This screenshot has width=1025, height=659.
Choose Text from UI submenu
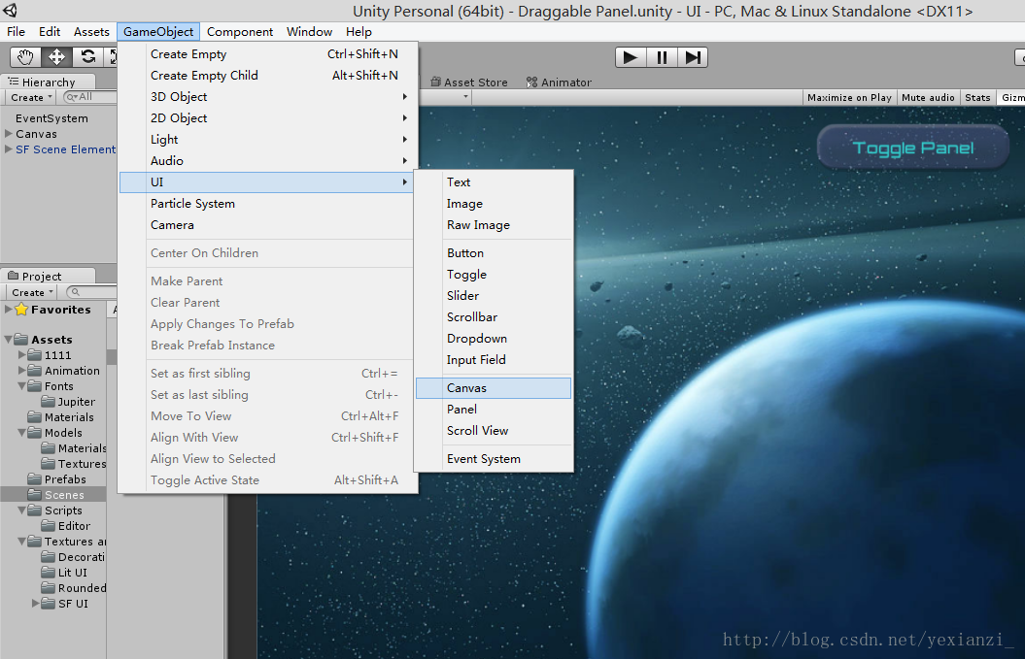pos(494,182)
